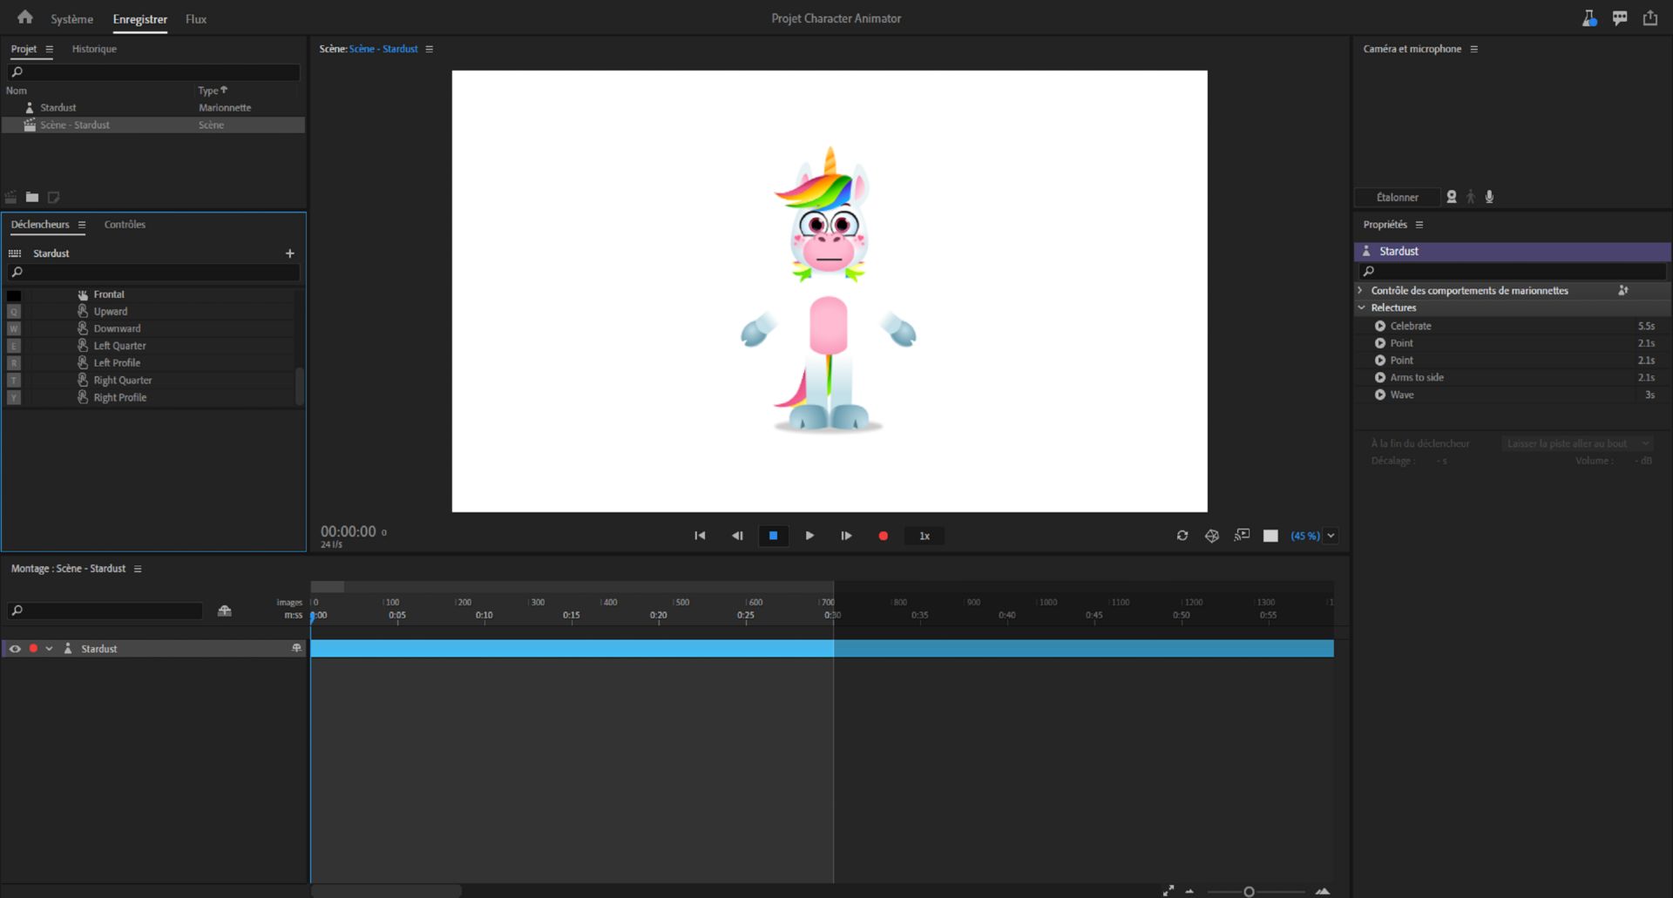Open the beta features beaker icon

click(x=1589, y=18)
